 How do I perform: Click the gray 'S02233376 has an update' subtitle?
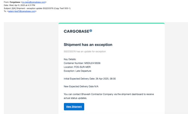[x=85, y=52]
